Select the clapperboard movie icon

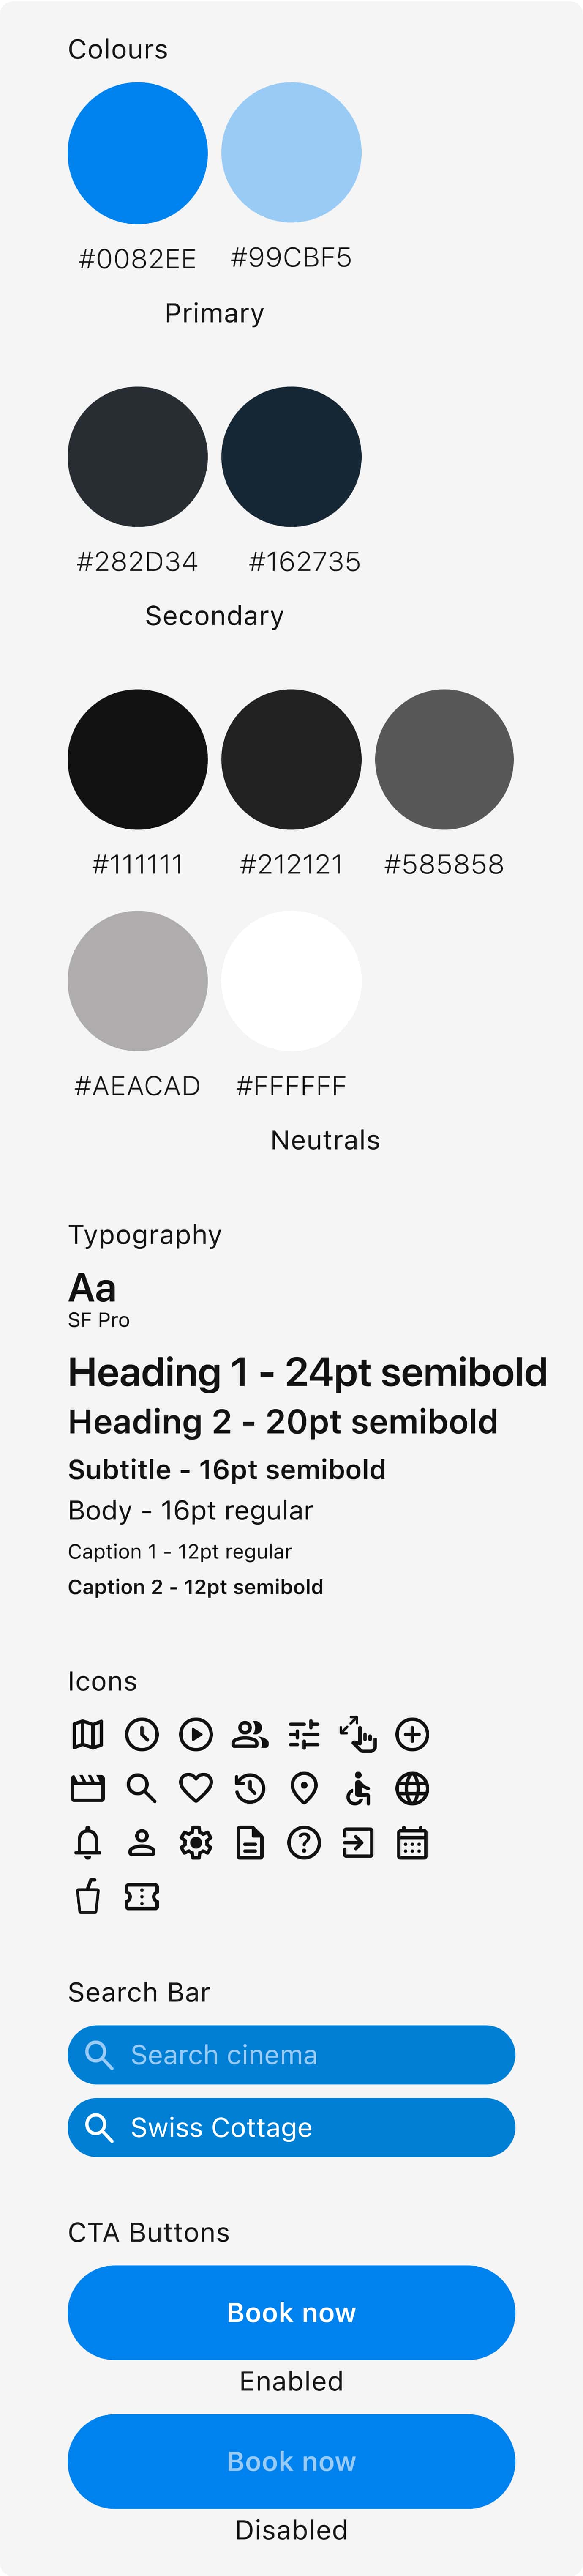[88, 1788]
